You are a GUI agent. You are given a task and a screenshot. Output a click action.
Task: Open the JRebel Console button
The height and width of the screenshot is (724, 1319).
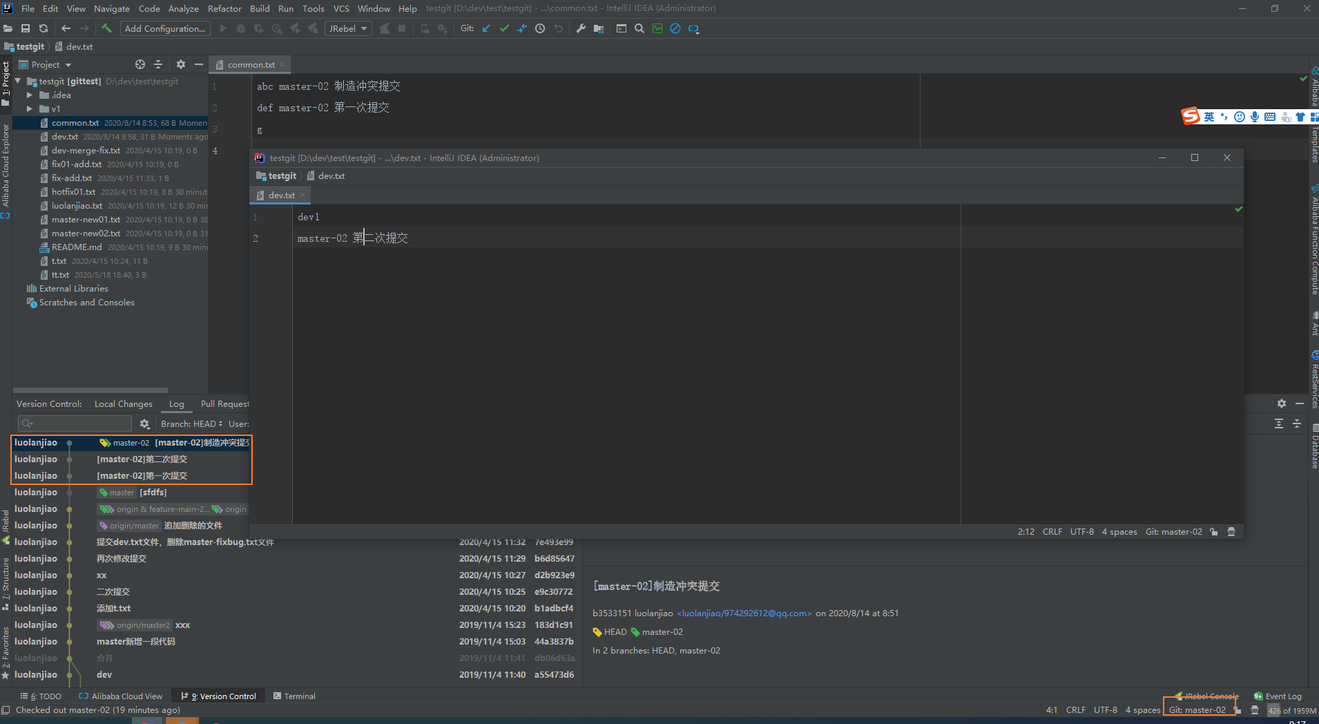(1207, 696)
